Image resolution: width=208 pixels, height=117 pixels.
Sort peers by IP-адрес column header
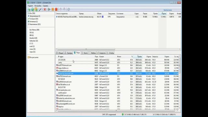coord(61,57)
